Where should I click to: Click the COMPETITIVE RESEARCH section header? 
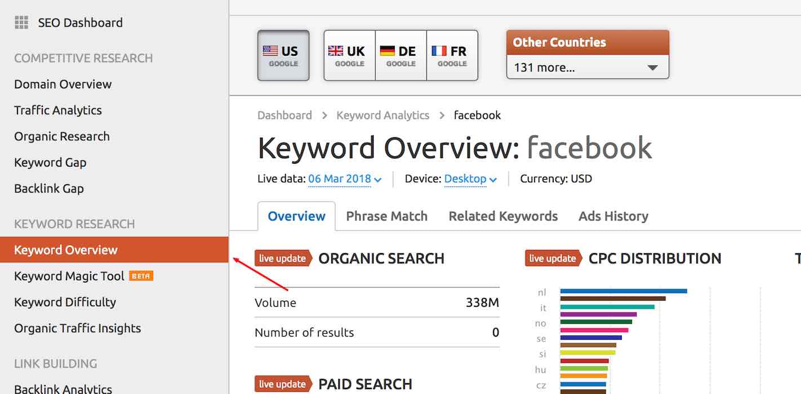click(83, 59)
